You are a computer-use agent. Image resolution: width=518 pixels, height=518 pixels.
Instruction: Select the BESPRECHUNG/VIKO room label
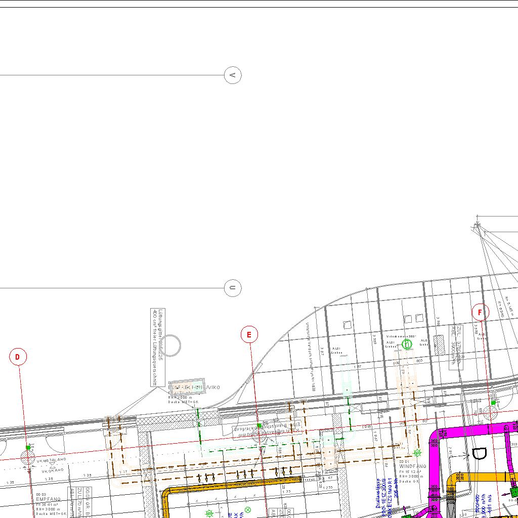click(x=194, y=387)
